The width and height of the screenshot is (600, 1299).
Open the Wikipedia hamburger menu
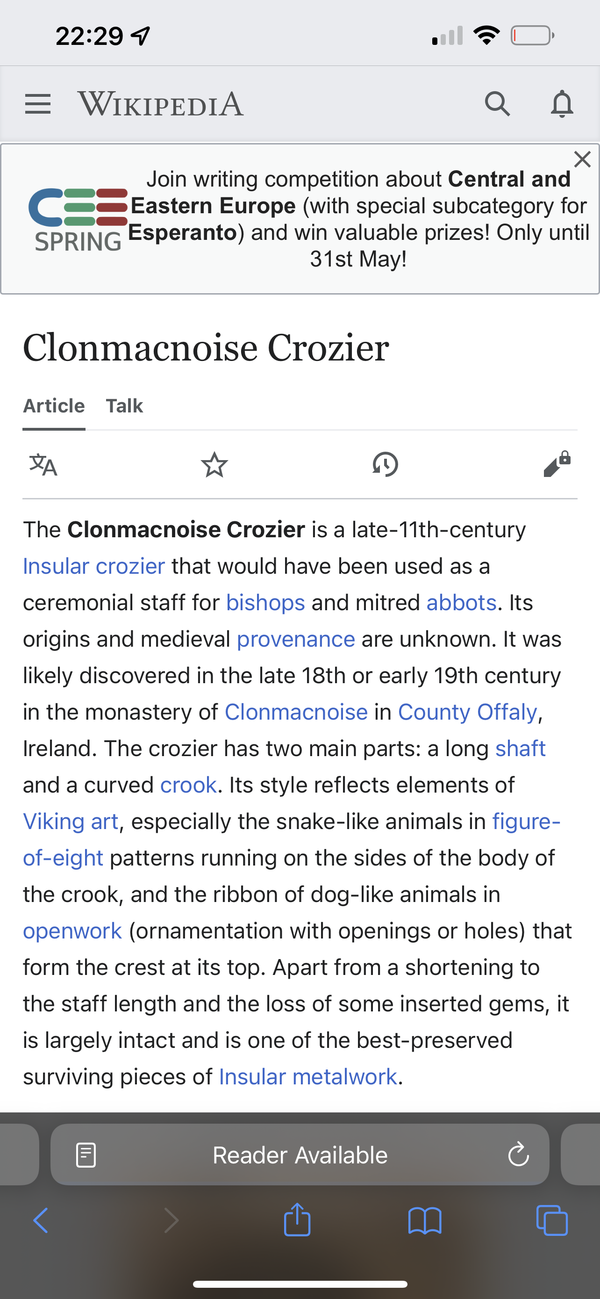tap(38, 104)
